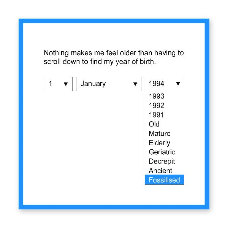228x228 pixels.
Task: Click the year dropdown arrow beside 1994
Action: (178, 84)
